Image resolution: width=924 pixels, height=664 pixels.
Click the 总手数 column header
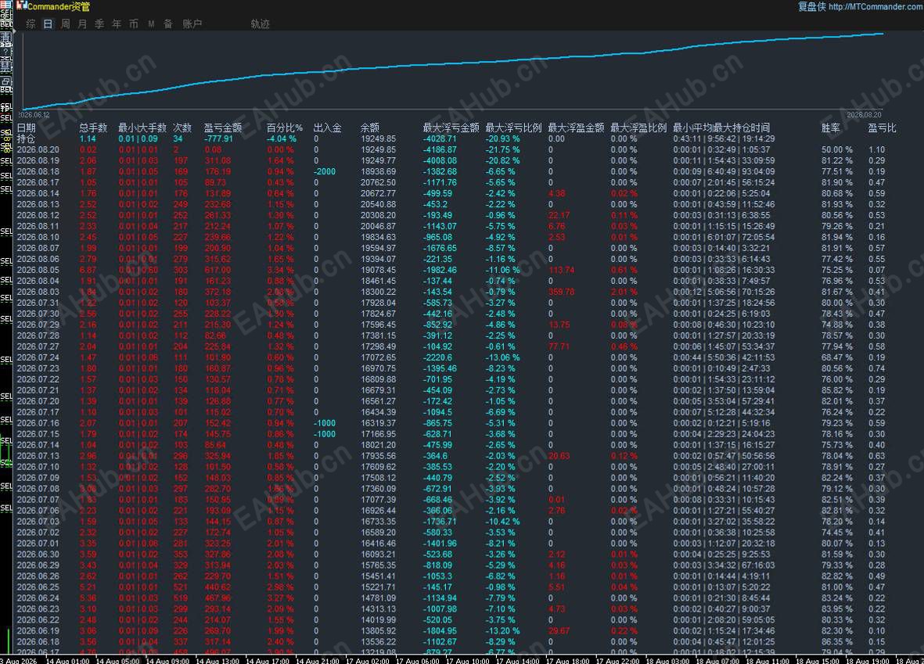(93, 127)
